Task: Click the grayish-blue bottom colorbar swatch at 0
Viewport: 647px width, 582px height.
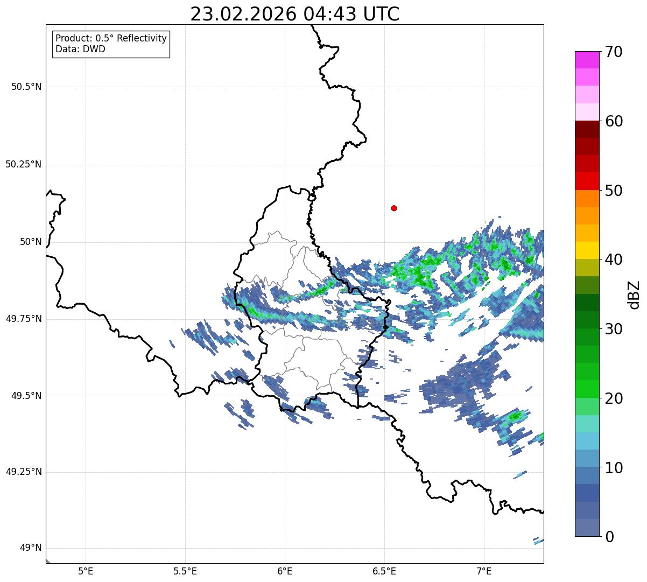Action: [587, 528]
